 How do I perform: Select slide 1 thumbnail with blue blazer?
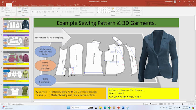16,25
